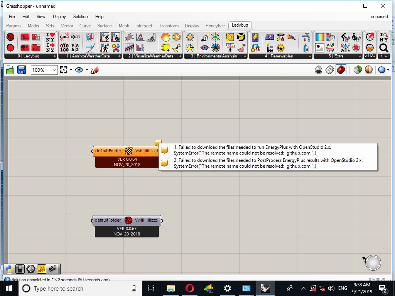Switch to wireframe preview mode
The height and width of the screenshot is (296, 395).
point(330,70)
